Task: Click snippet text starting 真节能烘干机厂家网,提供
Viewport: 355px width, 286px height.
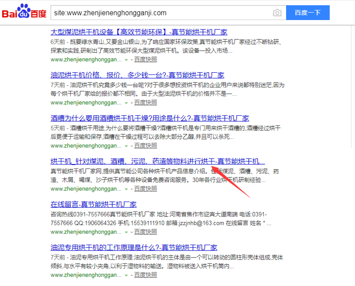Action: click(x=165, y=176)
